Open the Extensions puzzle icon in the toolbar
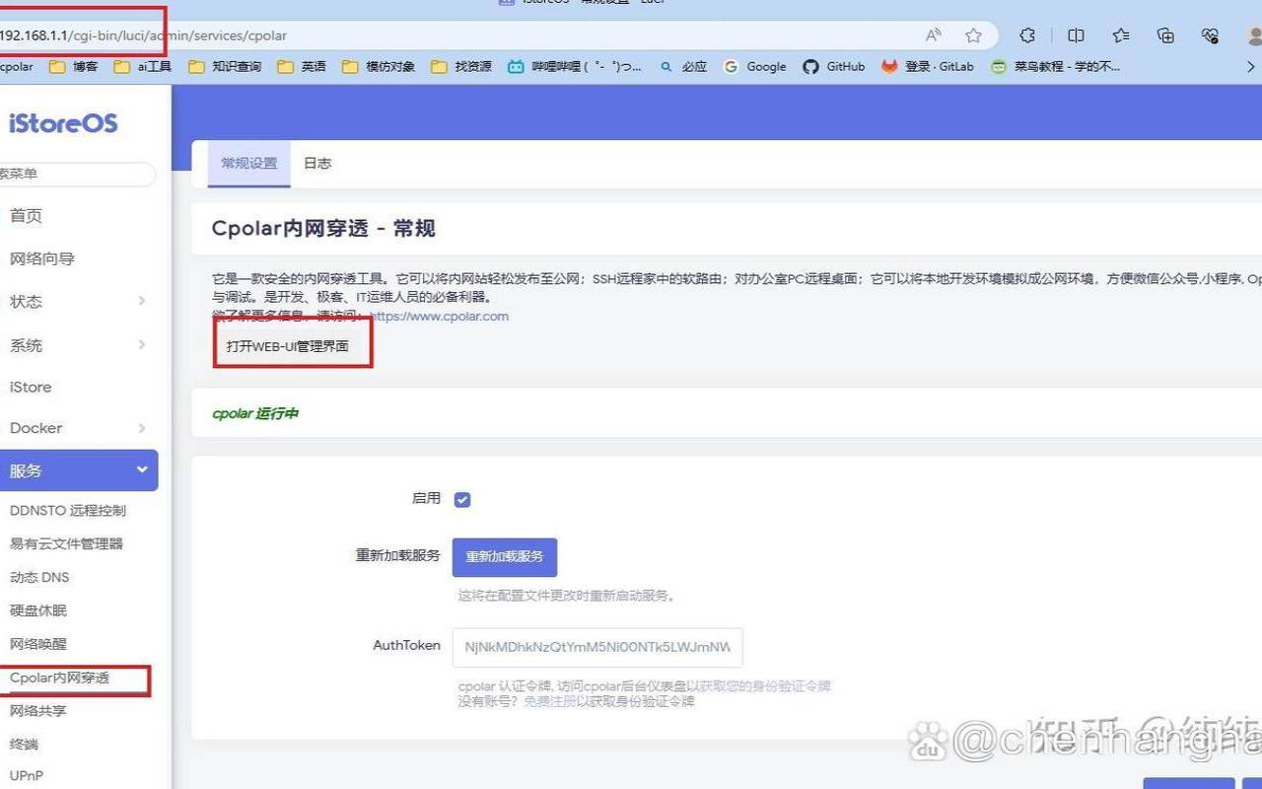Viewport: 1262px width, 789px height. (1026, 36)
